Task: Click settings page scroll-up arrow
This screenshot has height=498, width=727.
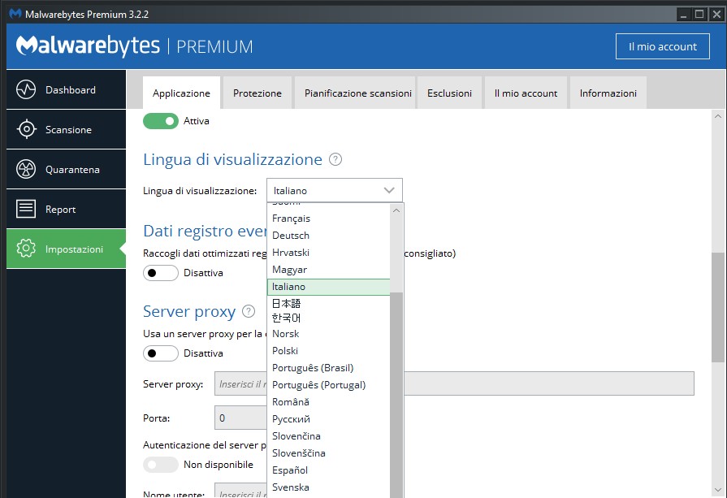Action: tap(718, 116)
